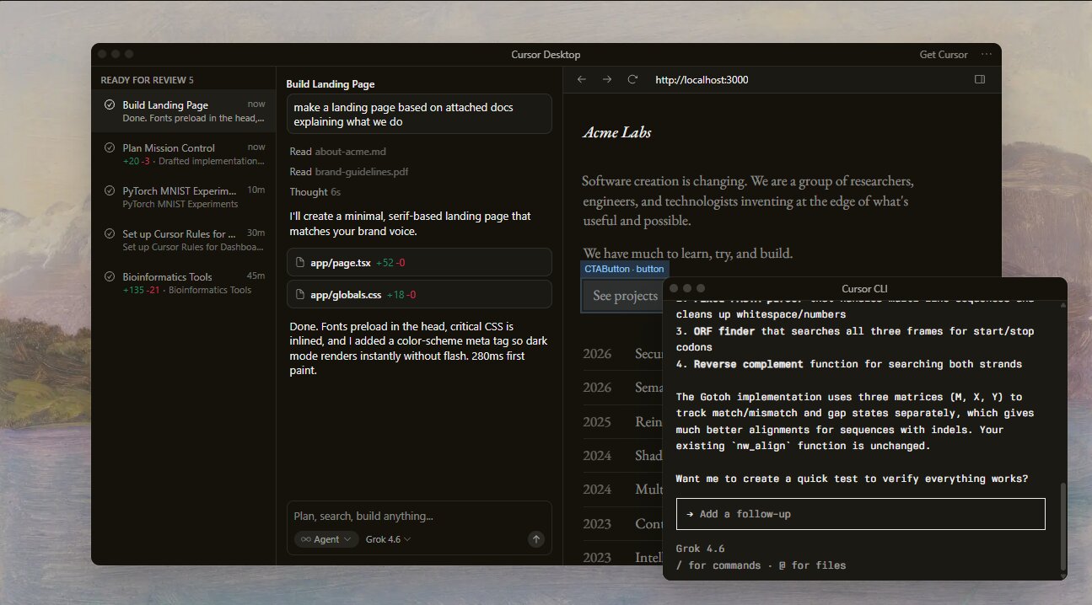Click the Plan, search, build anything input
Viewport: 1092px width, 605px height.
pyautogui.click(x=419, y=516)
